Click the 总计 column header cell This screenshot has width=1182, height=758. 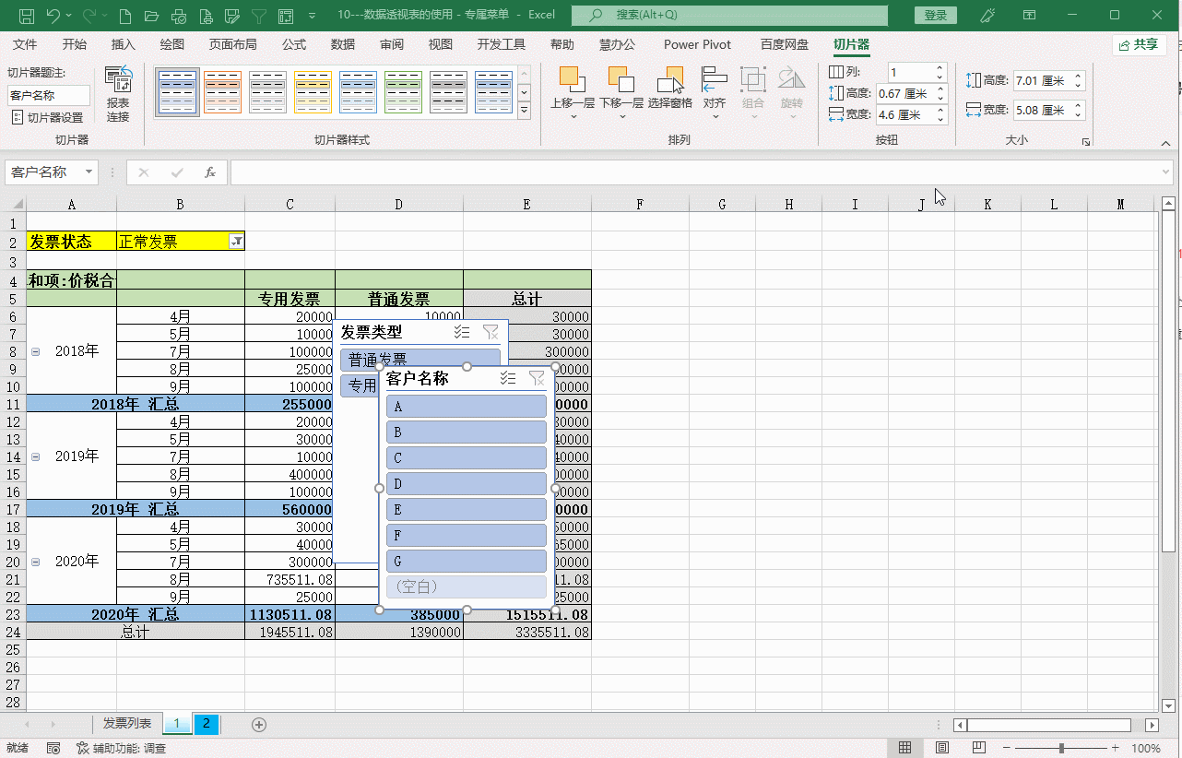click(x=526, y=299)
